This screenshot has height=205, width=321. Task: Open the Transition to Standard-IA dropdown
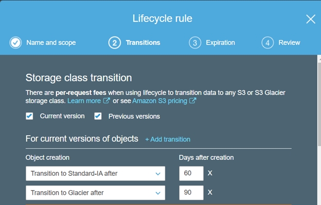(x=95, y=174)
